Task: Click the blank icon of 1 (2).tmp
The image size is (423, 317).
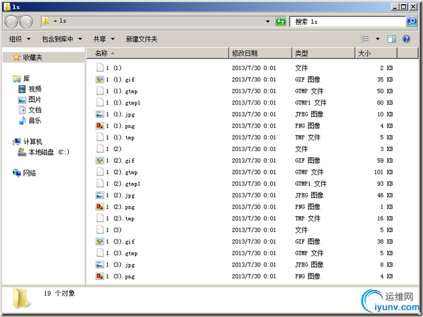Action: 100,218
